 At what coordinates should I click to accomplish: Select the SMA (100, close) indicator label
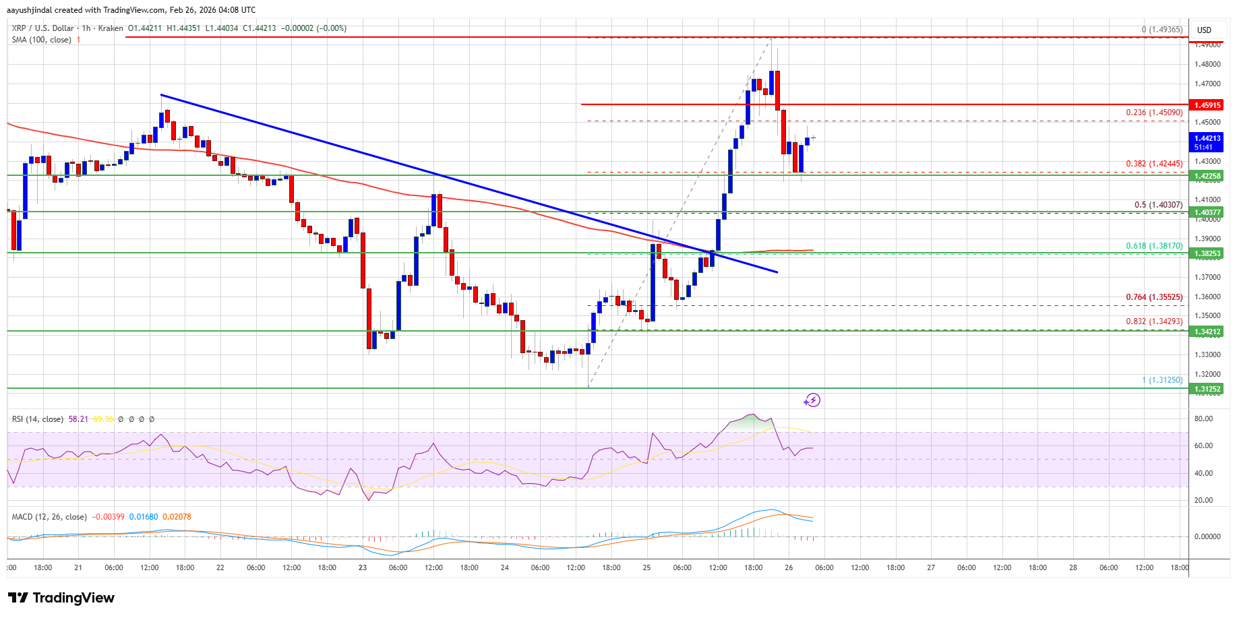(x=42, y=40)
